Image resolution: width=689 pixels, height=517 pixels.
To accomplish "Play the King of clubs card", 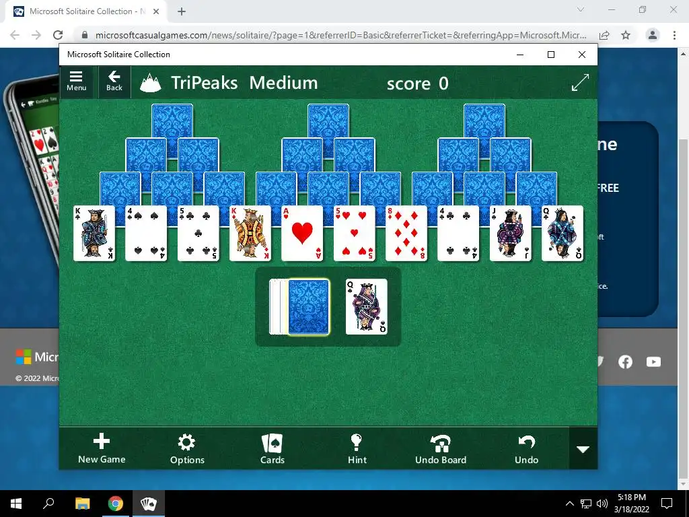I will coord(94,234).
